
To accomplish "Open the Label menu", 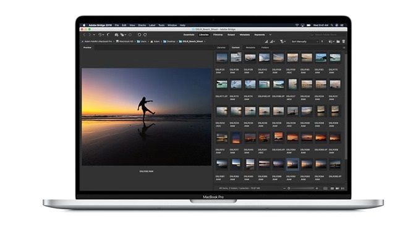I will click(x=152, y=25).
